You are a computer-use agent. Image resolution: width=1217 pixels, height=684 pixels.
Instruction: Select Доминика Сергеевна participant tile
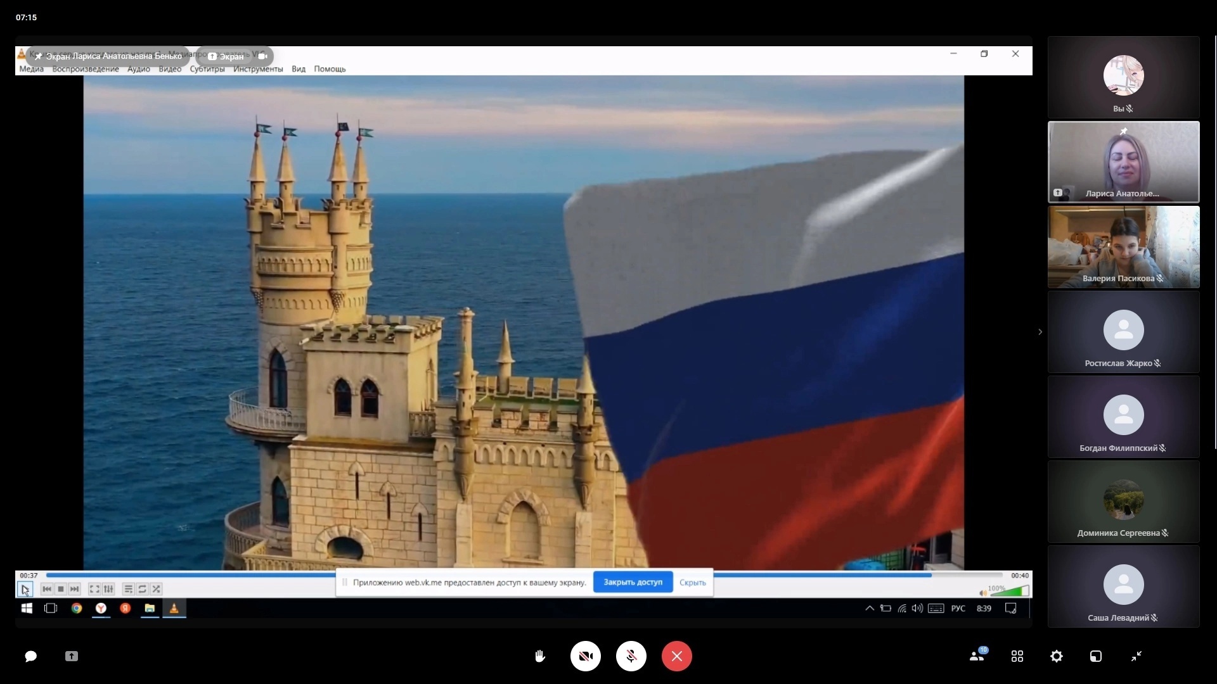pos(1124,502)
